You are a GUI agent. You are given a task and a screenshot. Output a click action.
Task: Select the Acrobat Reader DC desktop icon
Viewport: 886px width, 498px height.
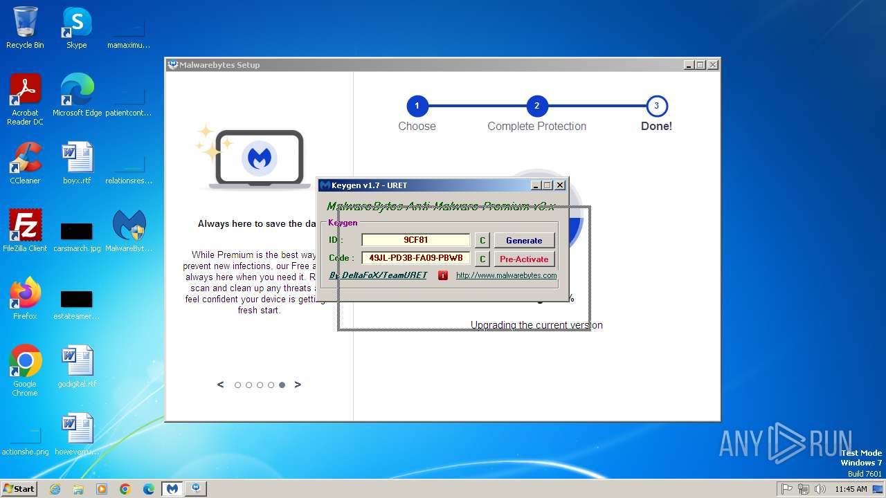25,100
